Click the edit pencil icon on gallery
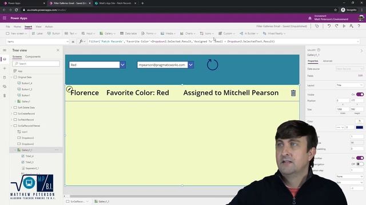366x205 pixels. tap(69, 89)
